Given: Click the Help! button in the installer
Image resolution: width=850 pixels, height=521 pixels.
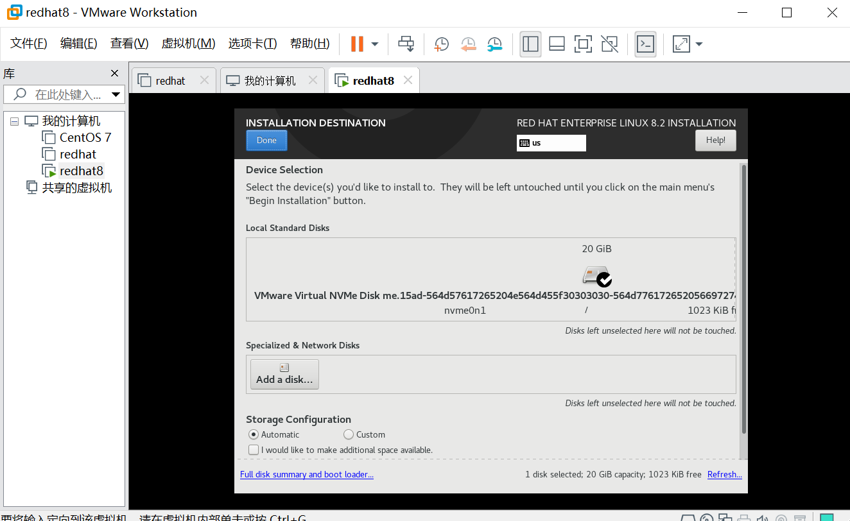Looking at the screenshot, I should [716, 141].
